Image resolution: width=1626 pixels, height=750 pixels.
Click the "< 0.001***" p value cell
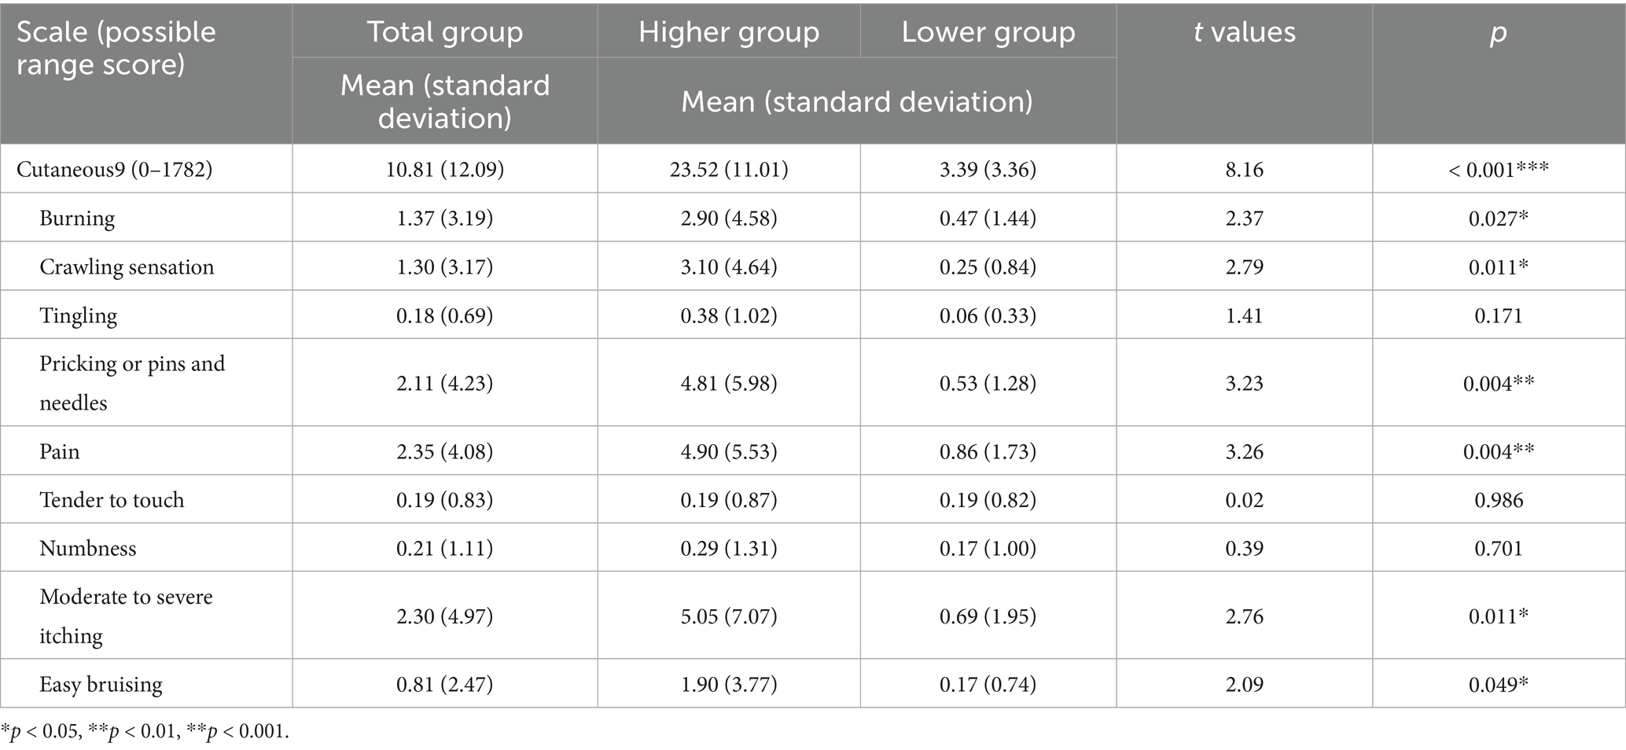[1499, 170]
